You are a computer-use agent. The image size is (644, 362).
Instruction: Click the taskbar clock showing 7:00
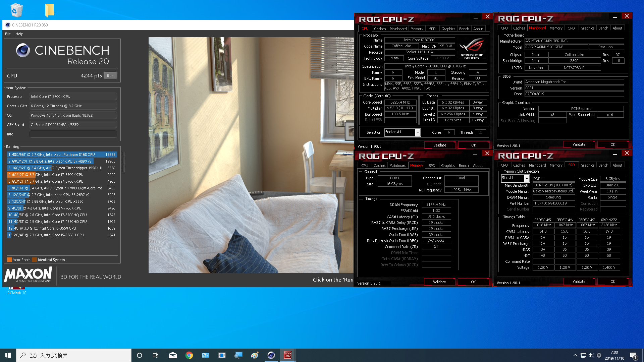614,355
